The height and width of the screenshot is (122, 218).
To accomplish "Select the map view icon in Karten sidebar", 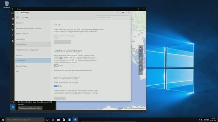I will click(x=13, y=19).
